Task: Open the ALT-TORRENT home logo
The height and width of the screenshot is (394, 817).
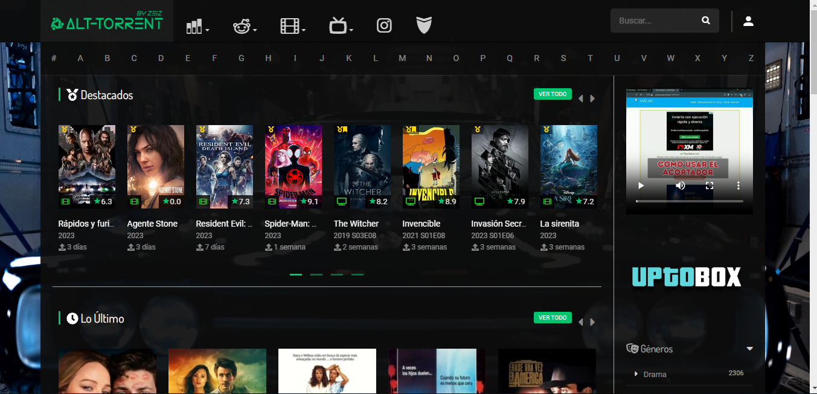Action: (107, 22)
